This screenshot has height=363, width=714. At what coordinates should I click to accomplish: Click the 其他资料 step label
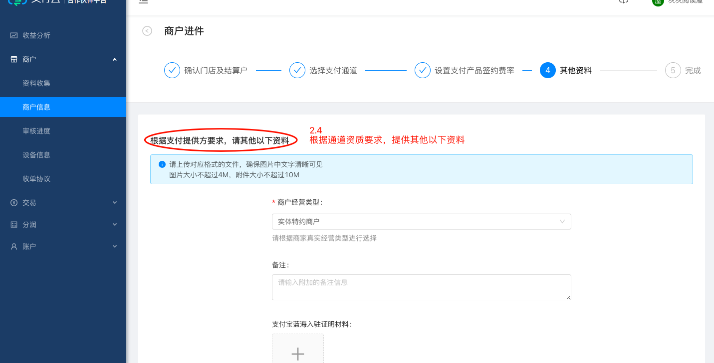[576, 71]
